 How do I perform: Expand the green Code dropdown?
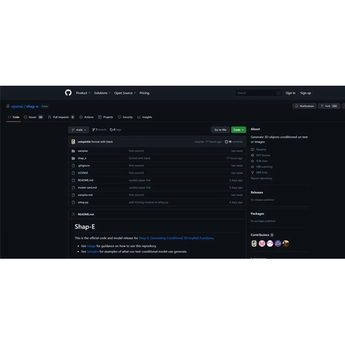point(238,130)
